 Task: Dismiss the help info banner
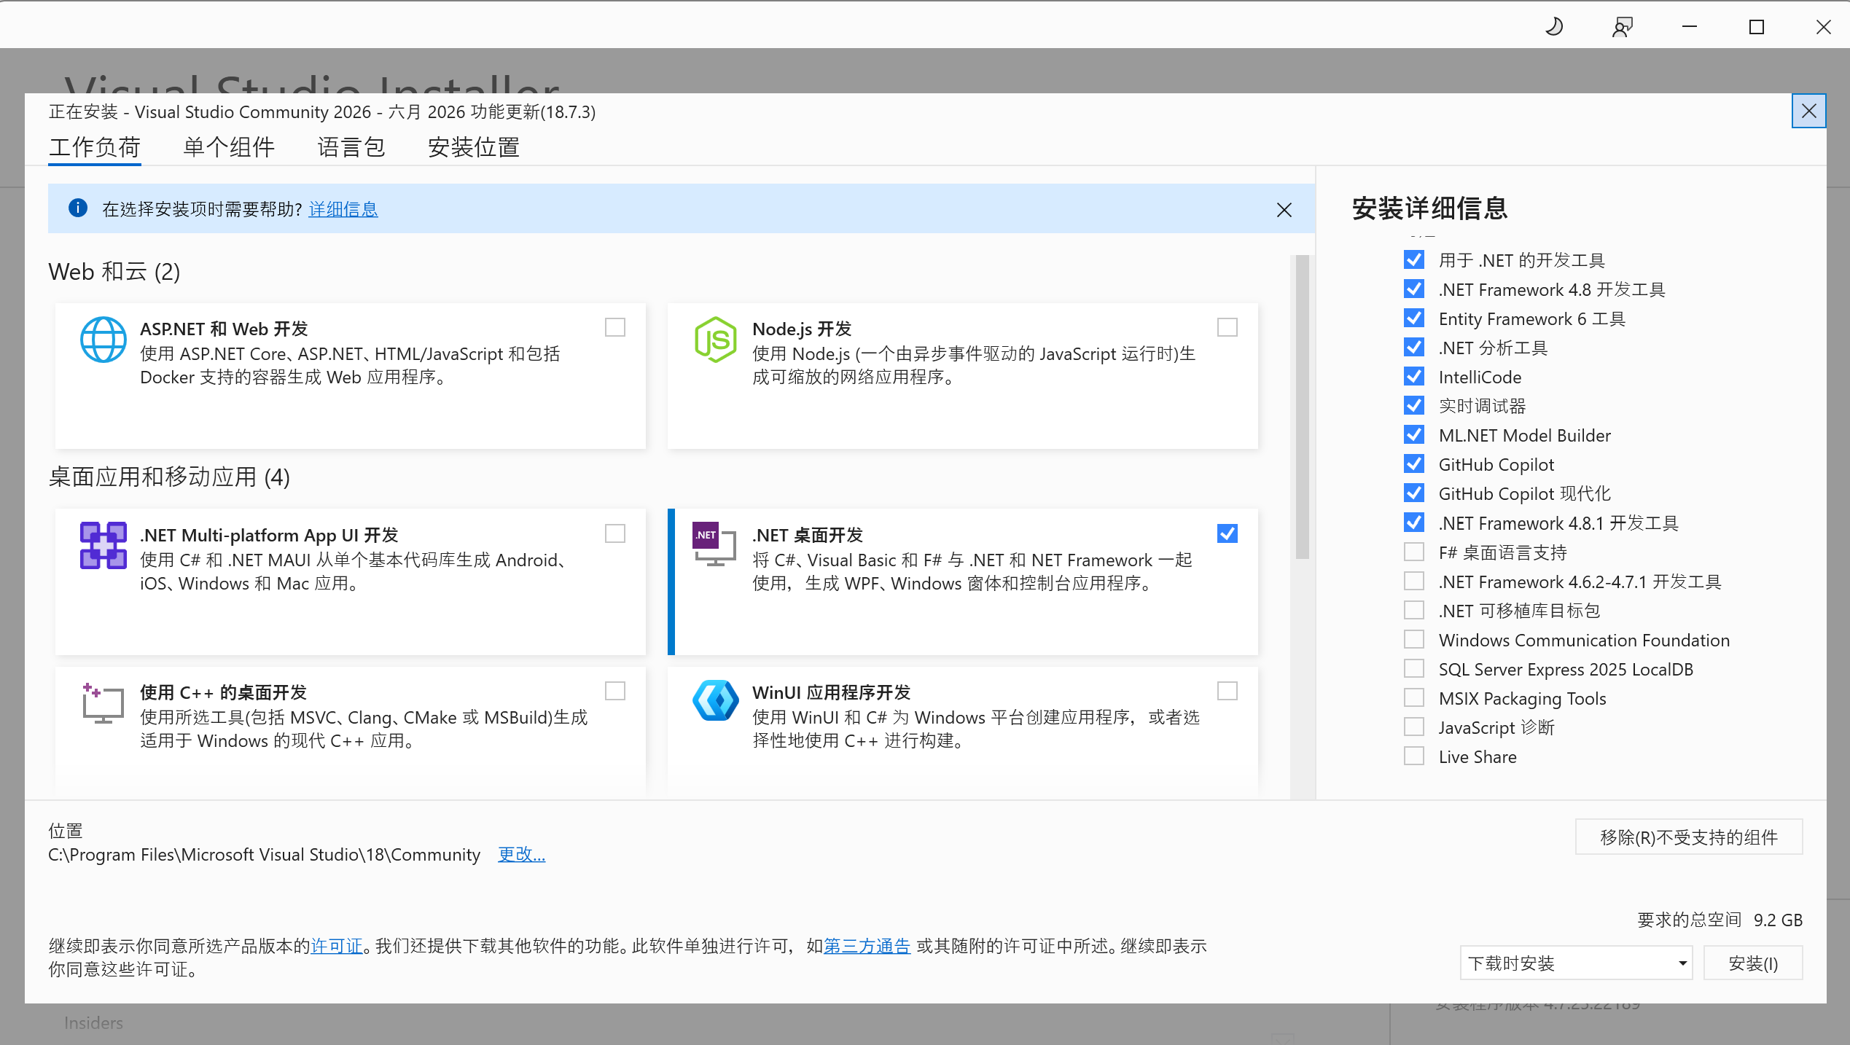click(1284, 210)
